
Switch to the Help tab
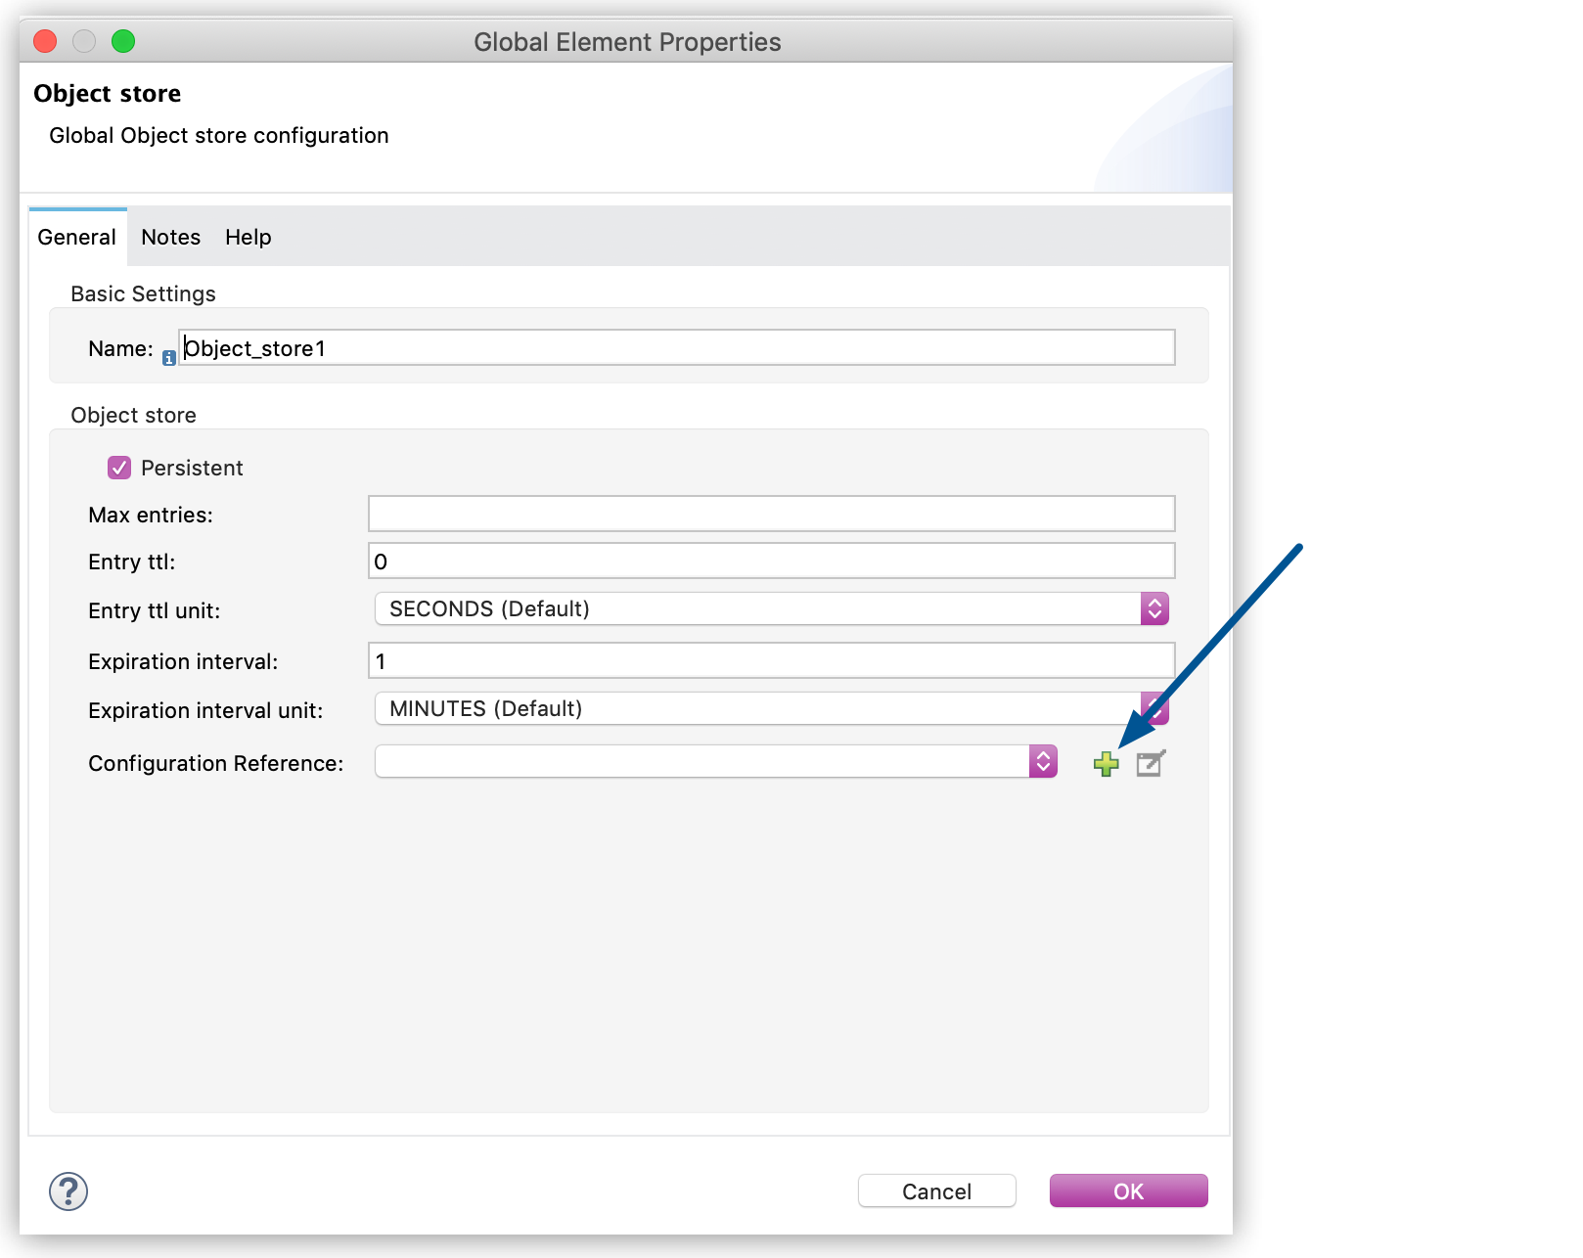(247, 237)
